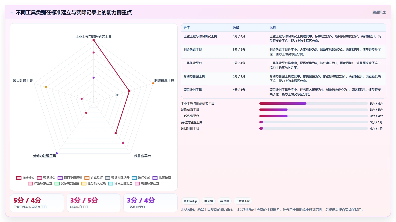
Task: Click the purple point at 劳动力管理工具 vertex
Action: 57,153
